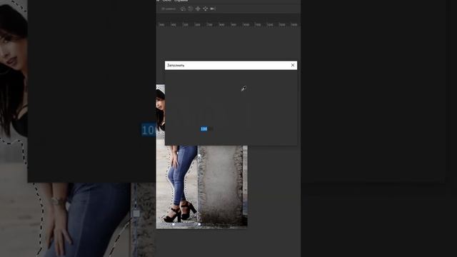
Task: Select the 3D roll circular icon
Action: click(191, 9)
